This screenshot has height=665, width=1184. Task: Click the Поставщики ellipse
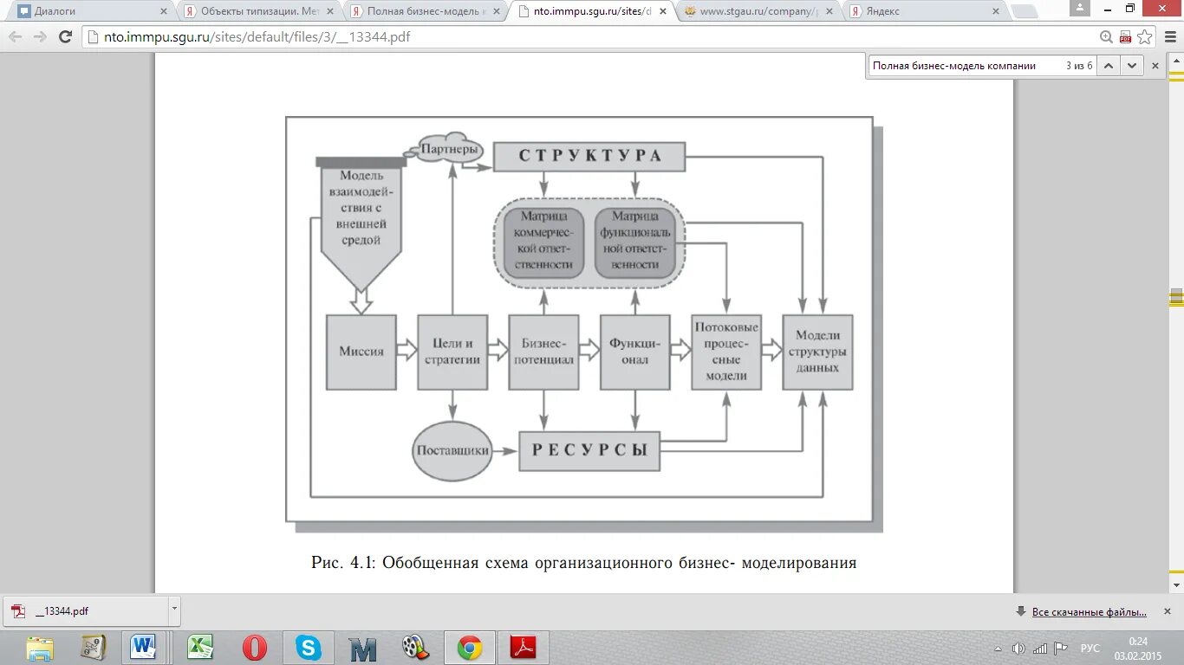coord(452,450)
